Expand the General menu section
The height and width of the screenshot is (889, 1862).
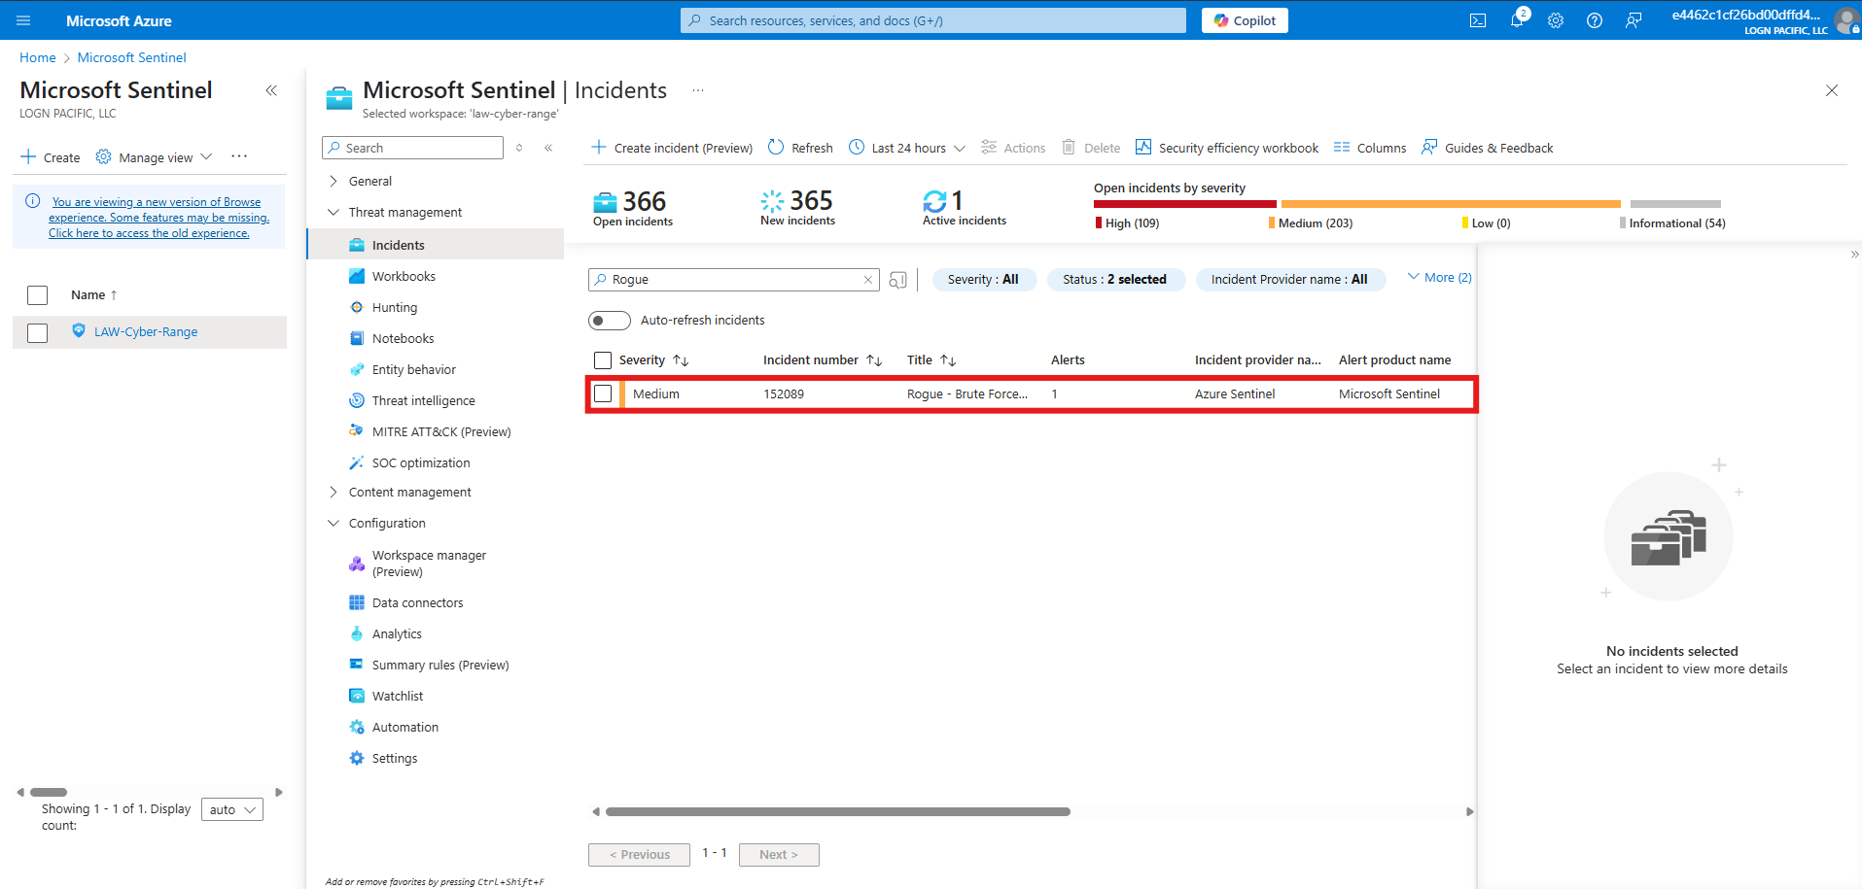coord(334,181)
